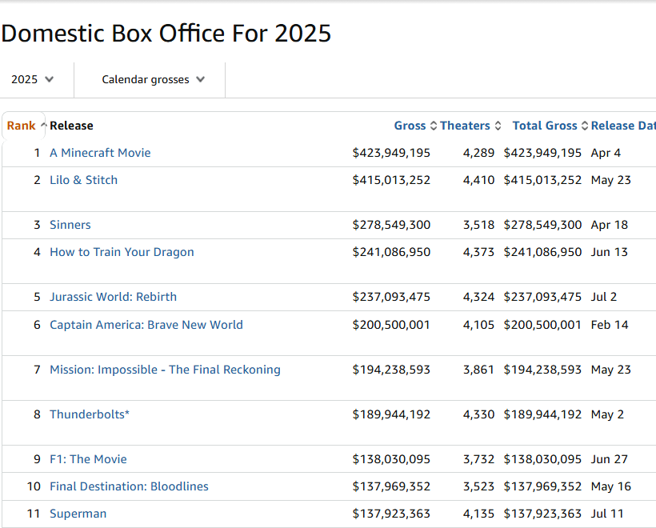
Task: Open Captain America: Brave New World link
Action: click(146, 325)
